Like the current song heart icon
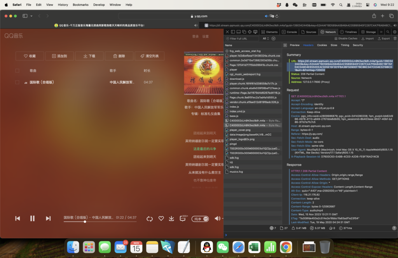Screen dimensions: 398x258 click(x=161, y=218)
